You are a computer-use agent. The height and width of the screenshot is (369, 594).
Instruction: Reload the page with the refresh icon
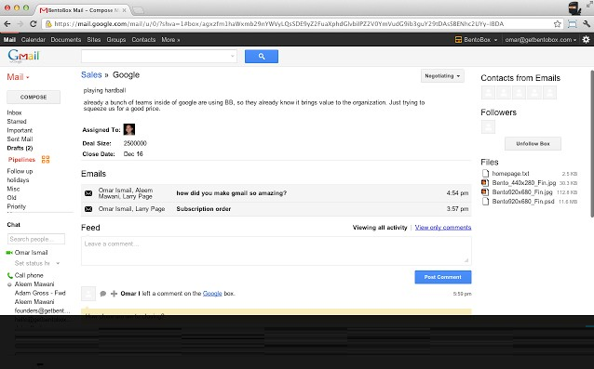[x=34, y=24]
